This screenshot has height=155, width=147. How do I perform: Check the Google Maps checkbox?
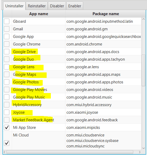coord(7,74)
